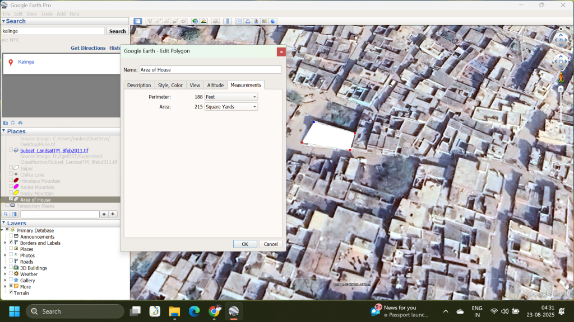Open the Add Polygon tool
574x322 pixels.
tap(158, 21)
